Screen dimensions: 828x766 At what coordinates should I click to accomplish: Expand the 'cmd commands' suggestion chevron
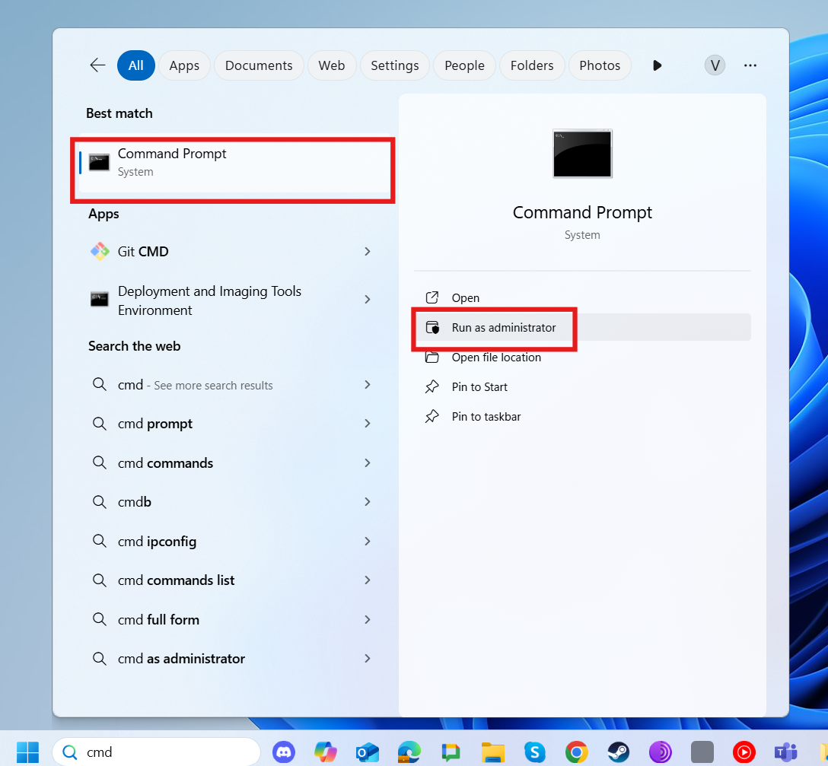point(368,462)
